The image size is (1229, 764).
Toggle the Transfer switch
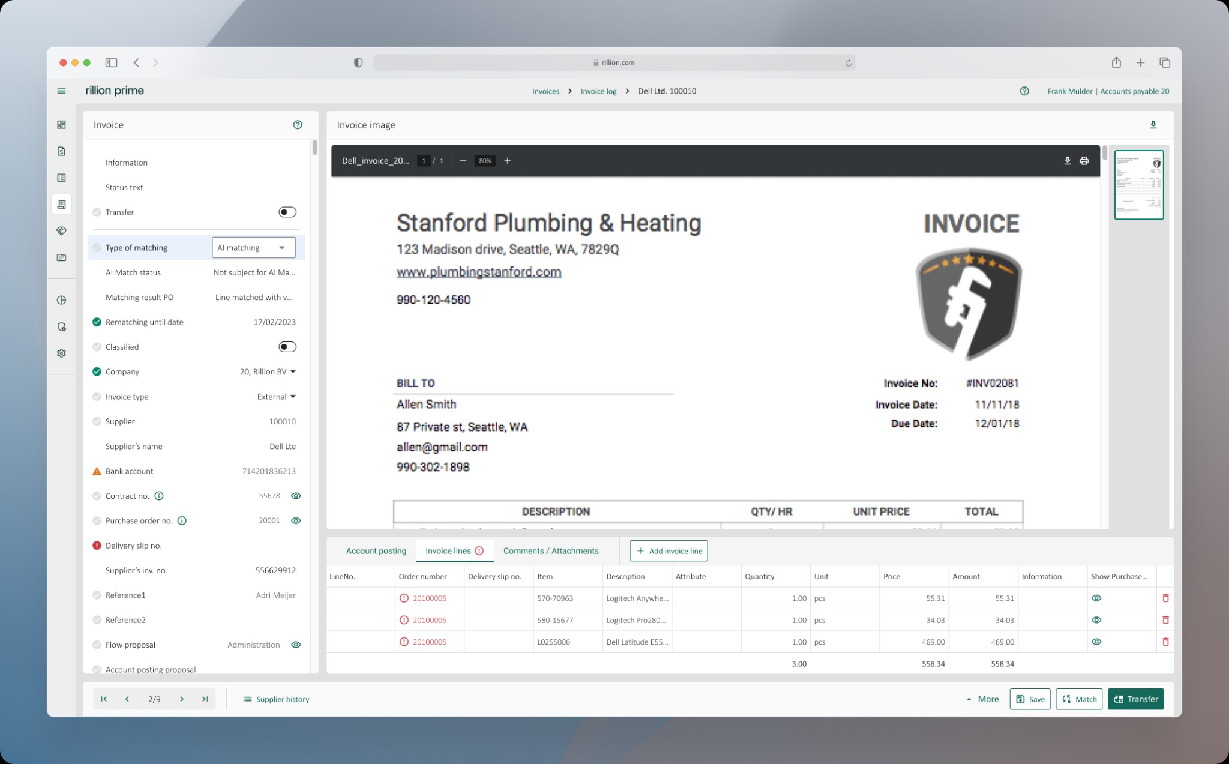point(287,212)
